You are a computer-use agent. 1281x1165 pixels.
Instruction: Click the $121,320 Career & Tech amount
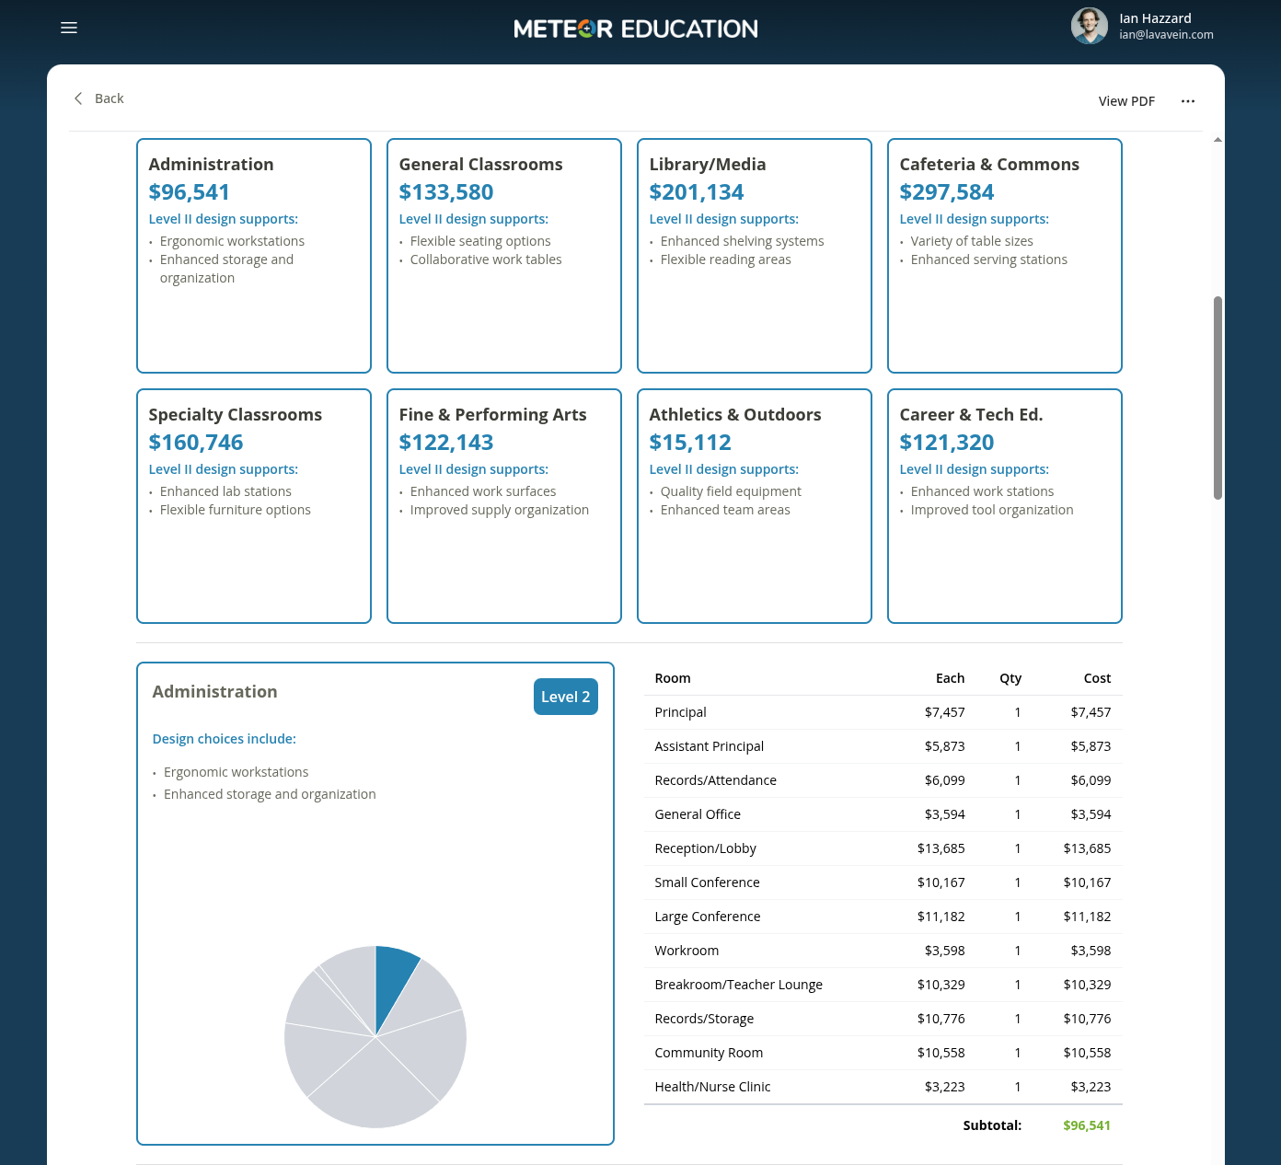(x=947, y=443)
